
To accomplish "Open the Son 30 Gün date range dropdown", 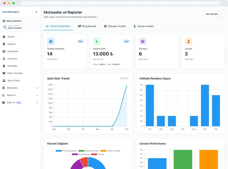I will (x=214, y=14).
